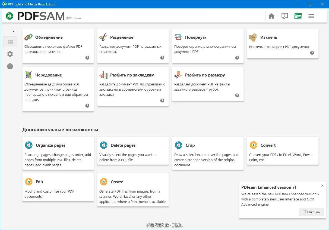Expand the left sidebar arrow
The image size is (329, 230).
tap(13, 31)
